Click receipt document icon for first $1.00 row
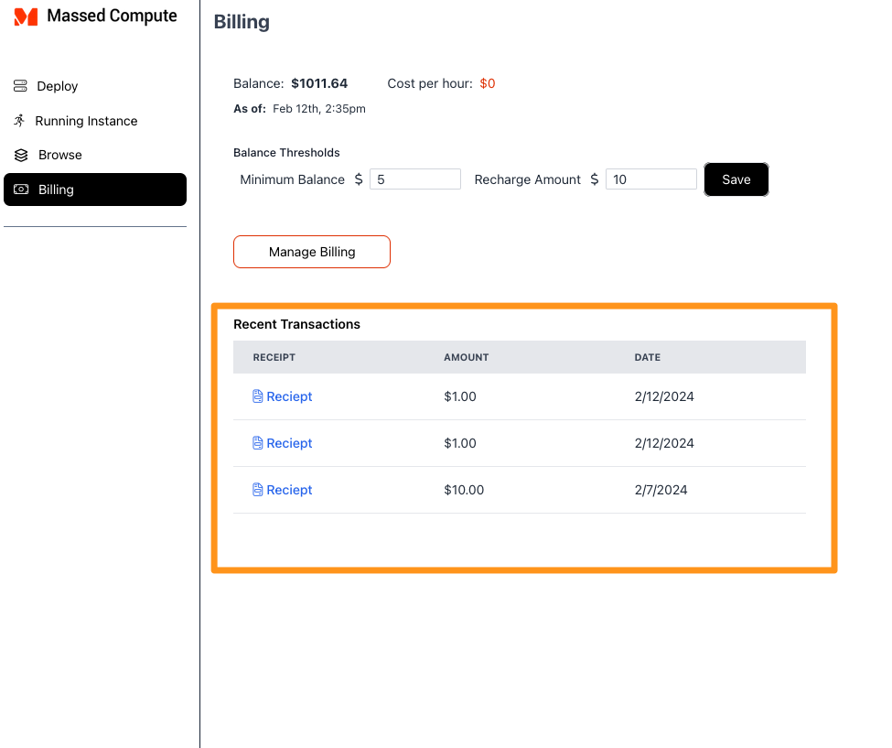892x748 pixels. (258, 396)
